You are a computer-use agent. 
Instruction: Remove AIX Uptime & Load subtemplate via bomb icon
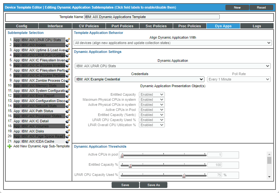[x=68, y=50]
